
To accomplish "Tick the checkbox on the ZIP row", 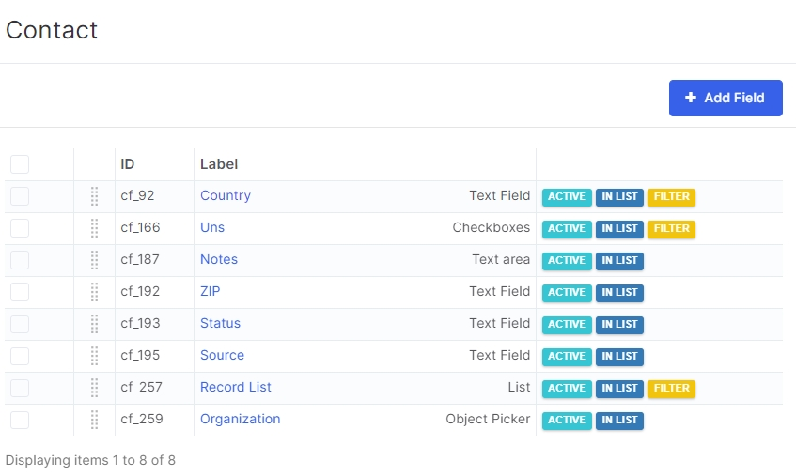I will [x=20, y=292].
